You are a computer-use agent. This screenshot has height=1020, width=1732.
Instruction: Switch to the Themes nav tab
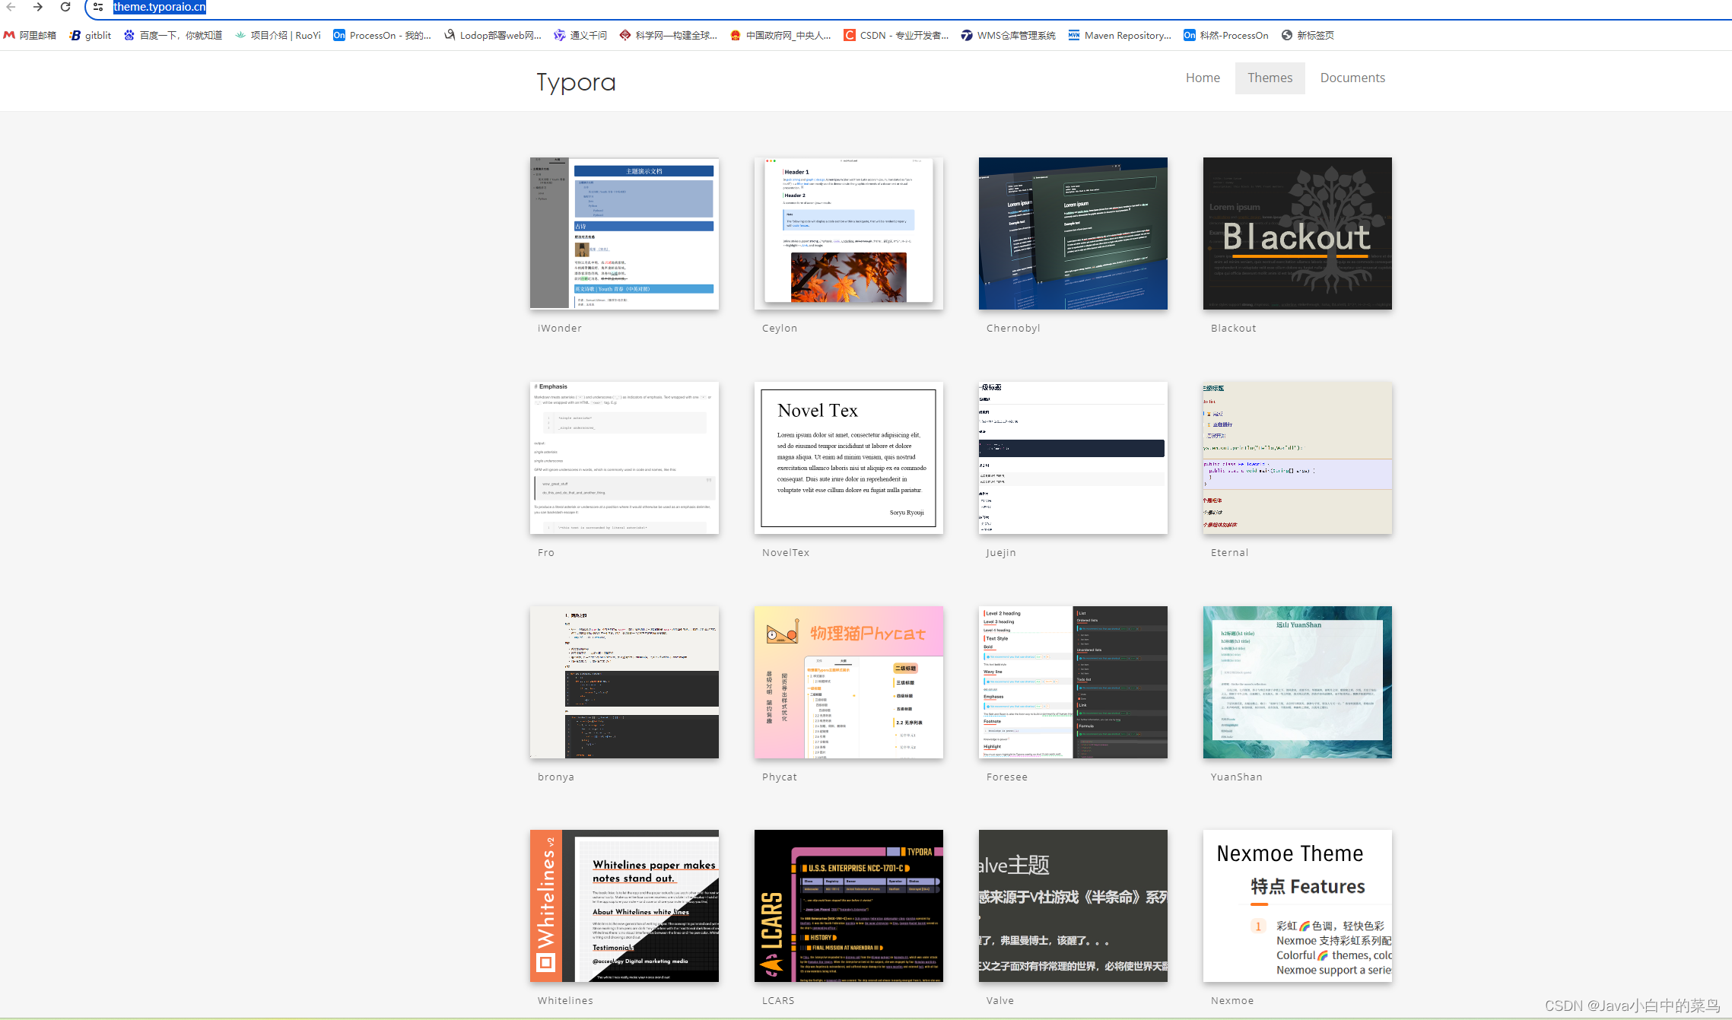click(1270, 78)
